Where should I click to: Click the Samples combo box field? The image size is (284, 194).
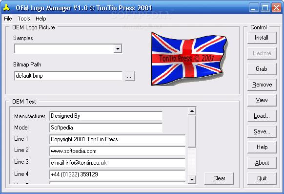tap(68, 48)
